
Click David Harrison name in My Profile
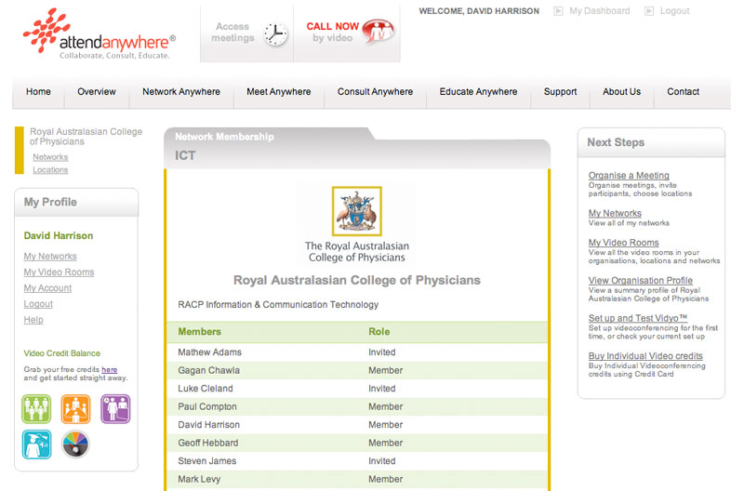[59, 236]
